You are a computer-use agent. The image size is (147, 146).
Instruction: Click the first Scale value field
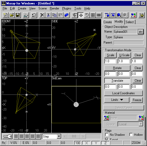(110, 61)
